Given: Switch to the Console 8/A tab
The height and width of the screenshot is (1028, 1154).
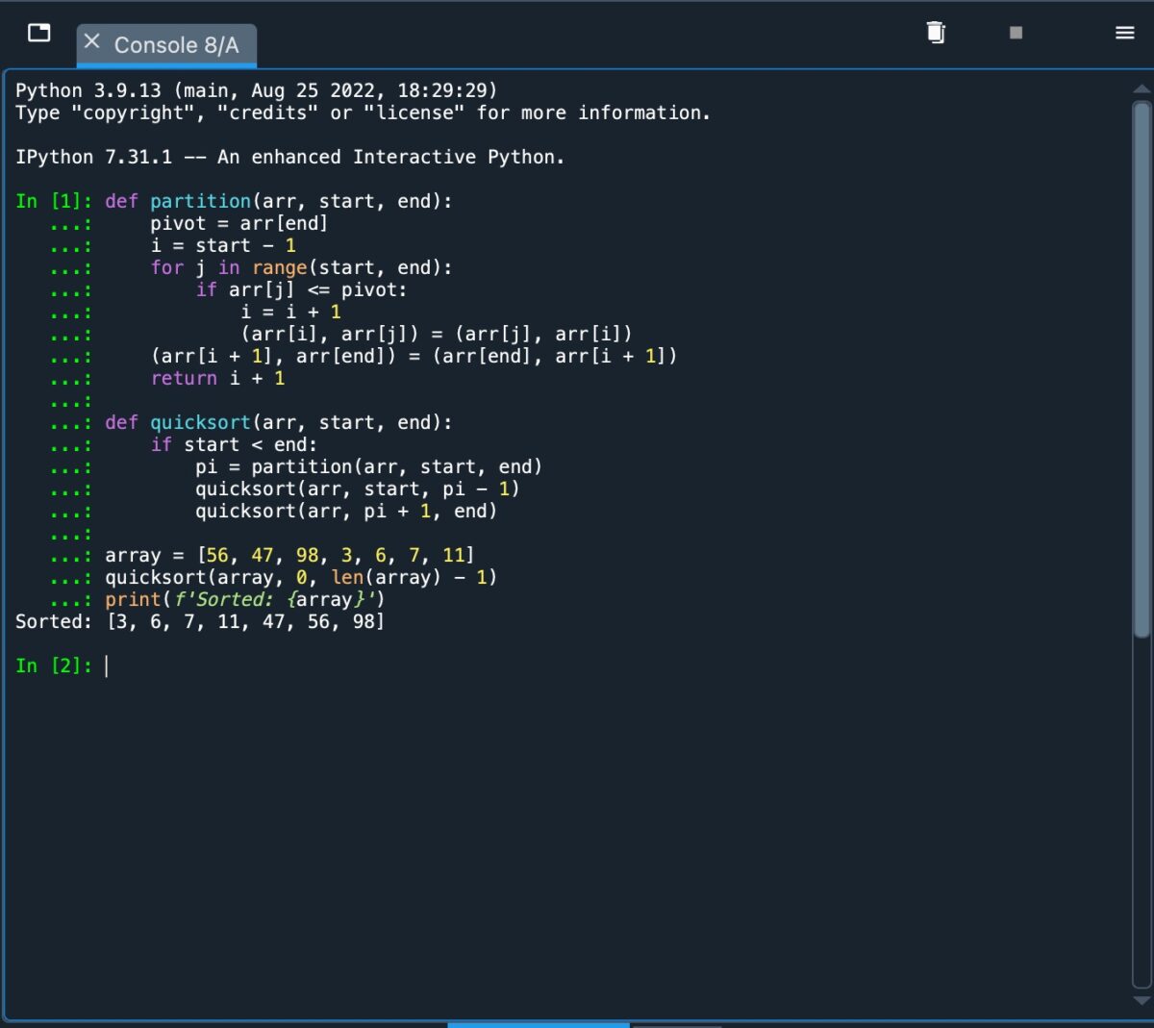Looking at the screenshot, I should coord(176,45).
